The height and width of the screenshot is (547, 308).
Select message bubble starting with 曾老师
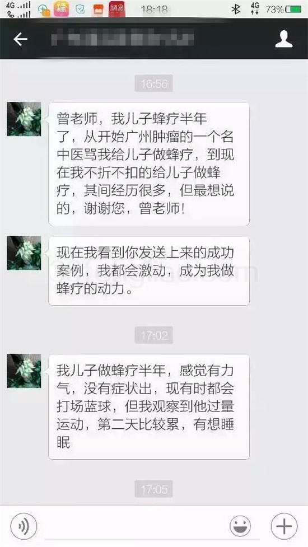tap(149, 164)
